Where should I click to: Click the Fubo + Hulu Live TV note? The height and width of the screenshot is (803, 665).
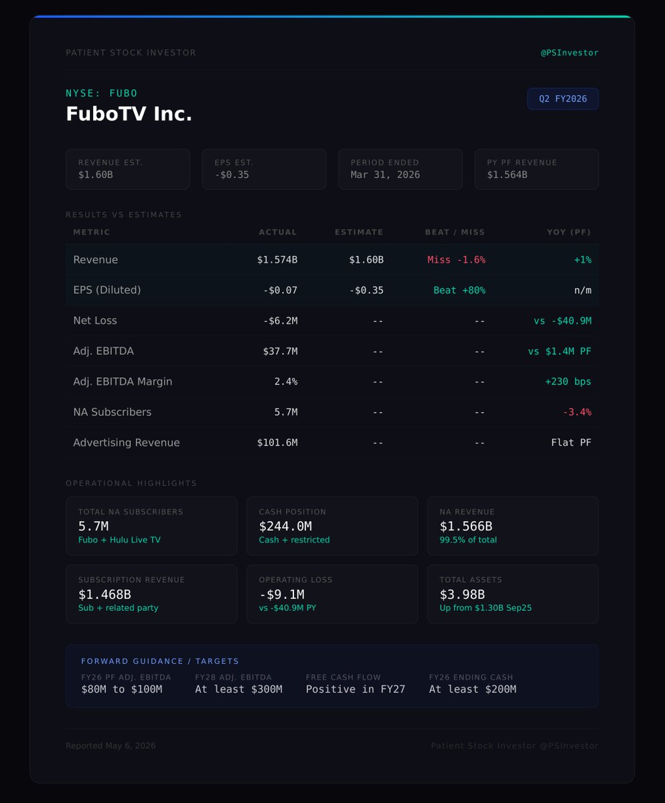click(x=119, y=540)
